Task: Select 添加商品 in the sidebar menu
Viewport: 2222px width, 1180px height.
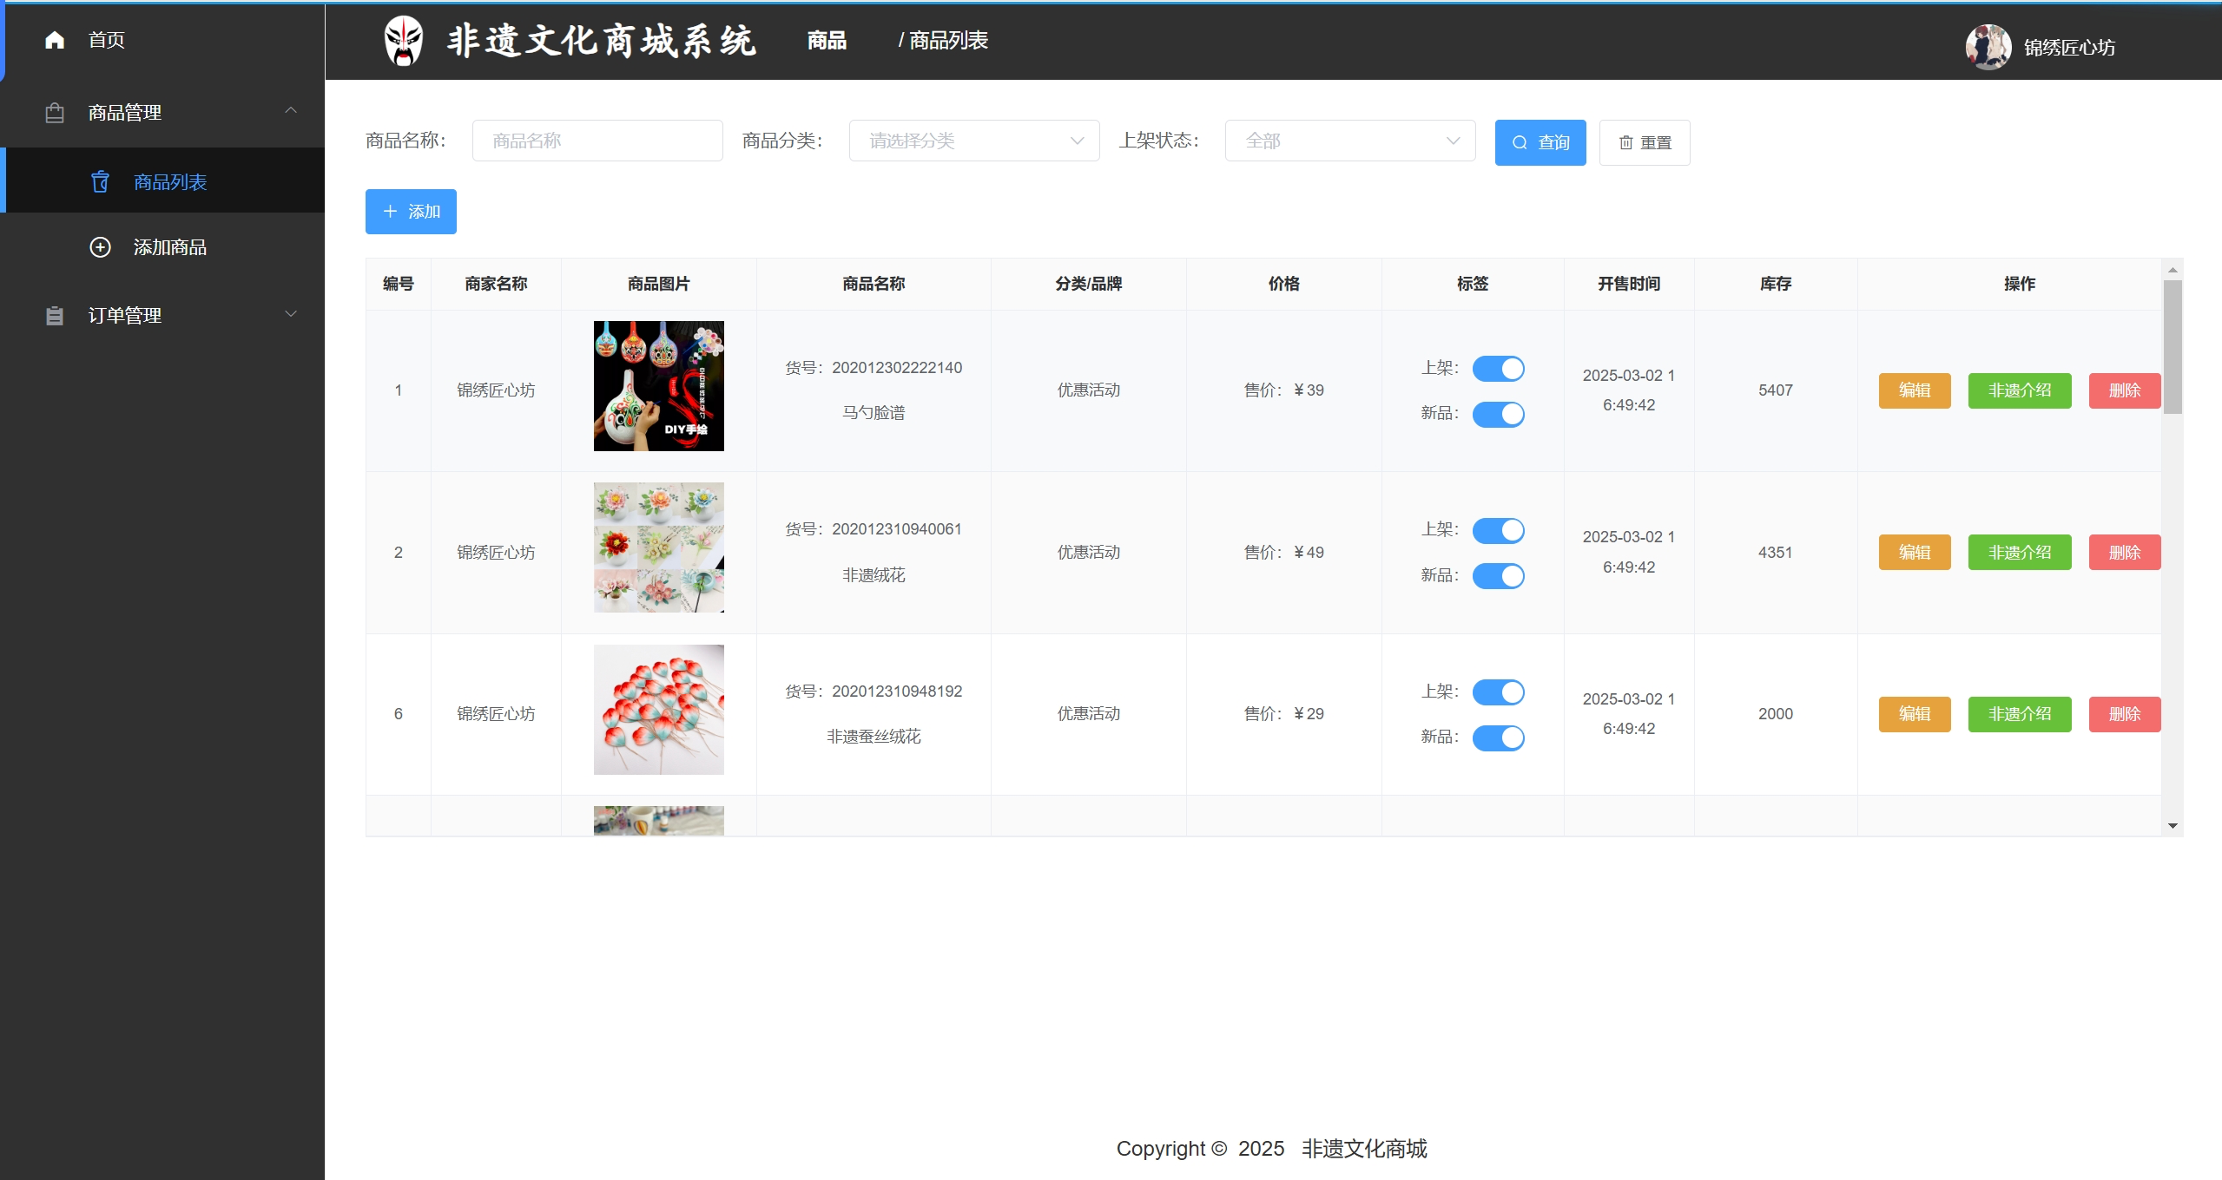Action: (x=170, y=247)
